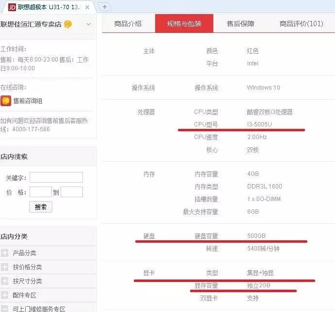Open the 配件专区 category link
Screen dimensions: 335x312
click(24, 295)
